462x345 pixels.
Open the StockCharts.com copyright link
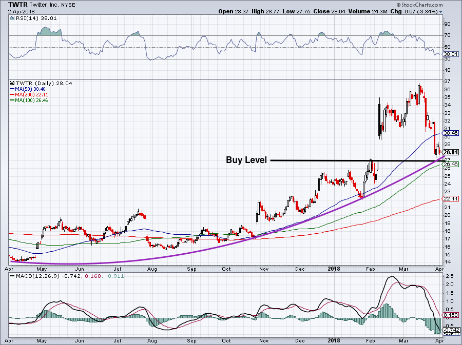pyautogui.click(x=419, y=5)
